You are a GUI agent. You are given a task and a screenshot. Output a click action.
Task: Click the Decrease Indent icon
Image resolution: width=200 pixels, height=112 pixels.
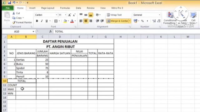tap(97, 21)
